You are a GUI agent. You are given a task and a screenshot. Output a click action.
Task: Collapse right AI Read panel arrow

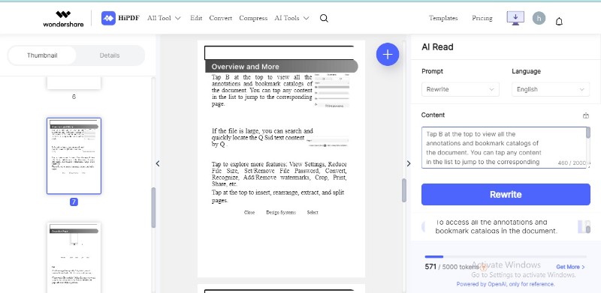coord(408,163)
